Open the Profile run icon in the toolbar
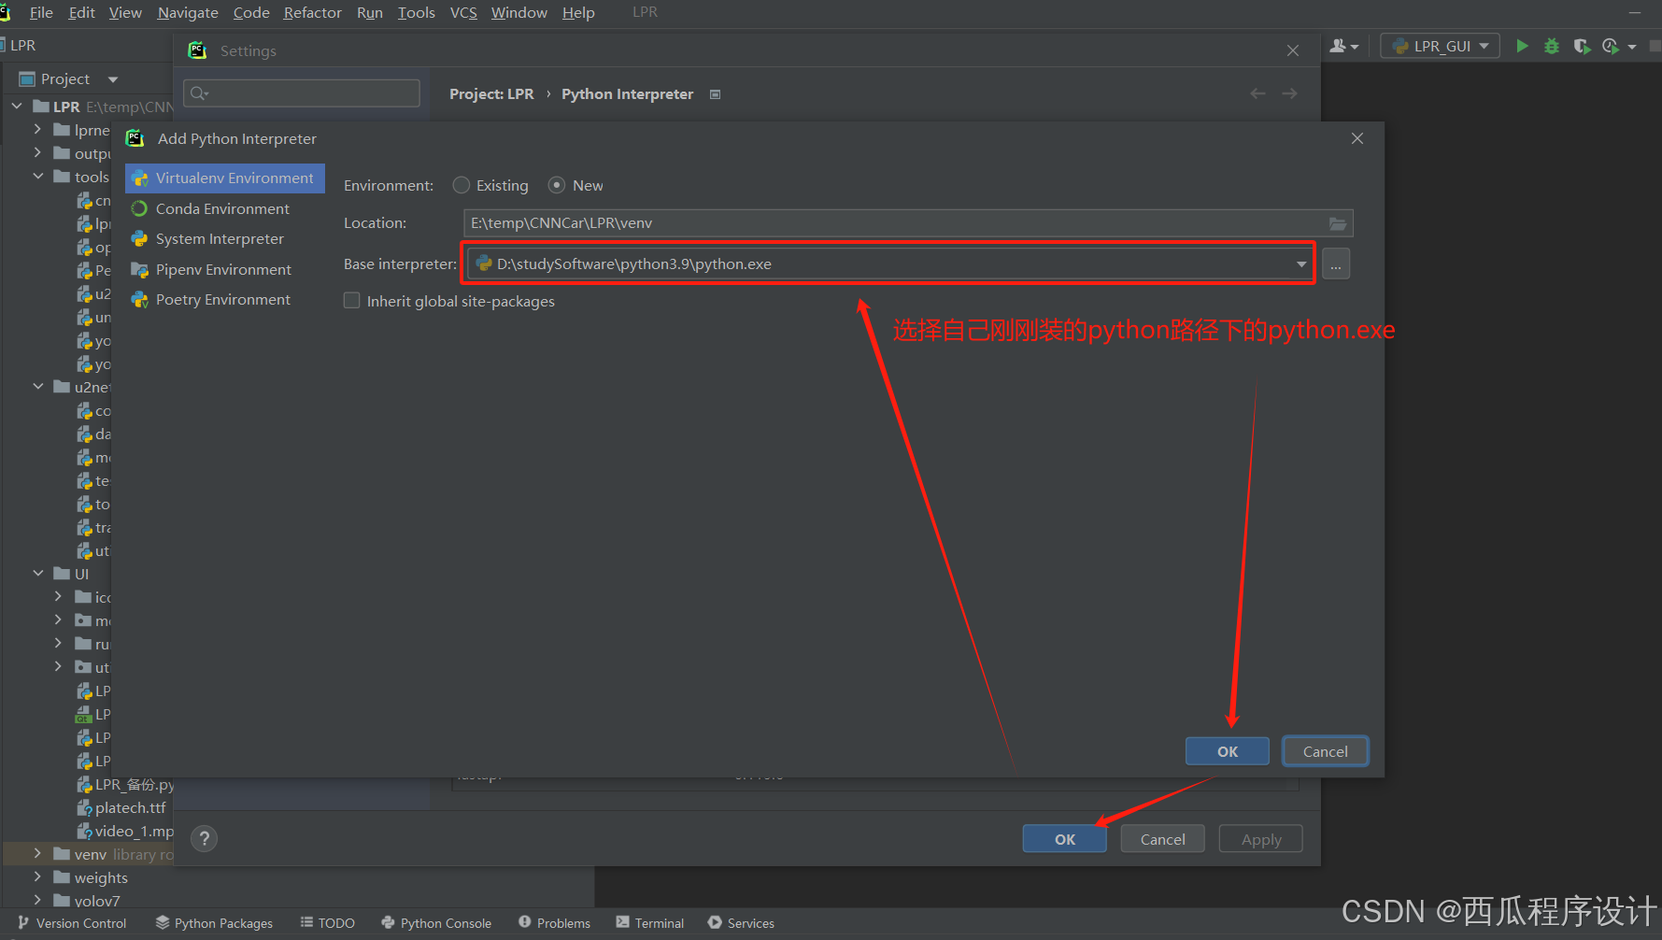The image size is (1662, 940). tap(1611, 46)
